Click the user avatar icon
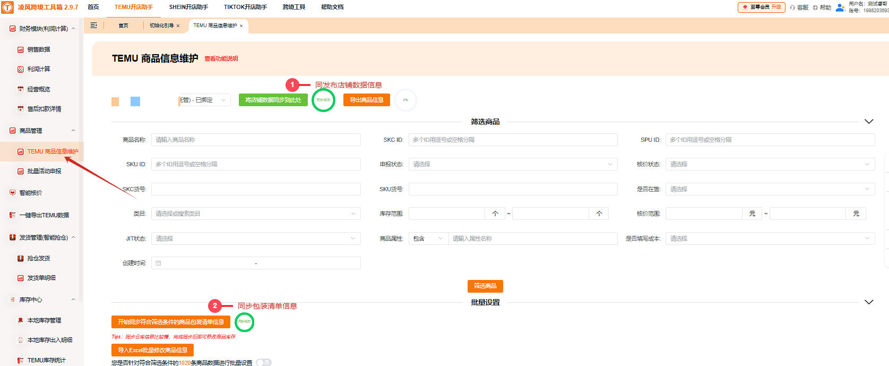 pos(840,7)
